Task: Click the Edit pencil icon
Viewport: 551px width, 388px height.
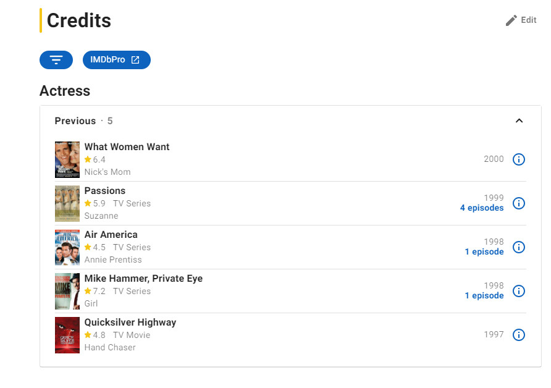Action: (511, 20)
